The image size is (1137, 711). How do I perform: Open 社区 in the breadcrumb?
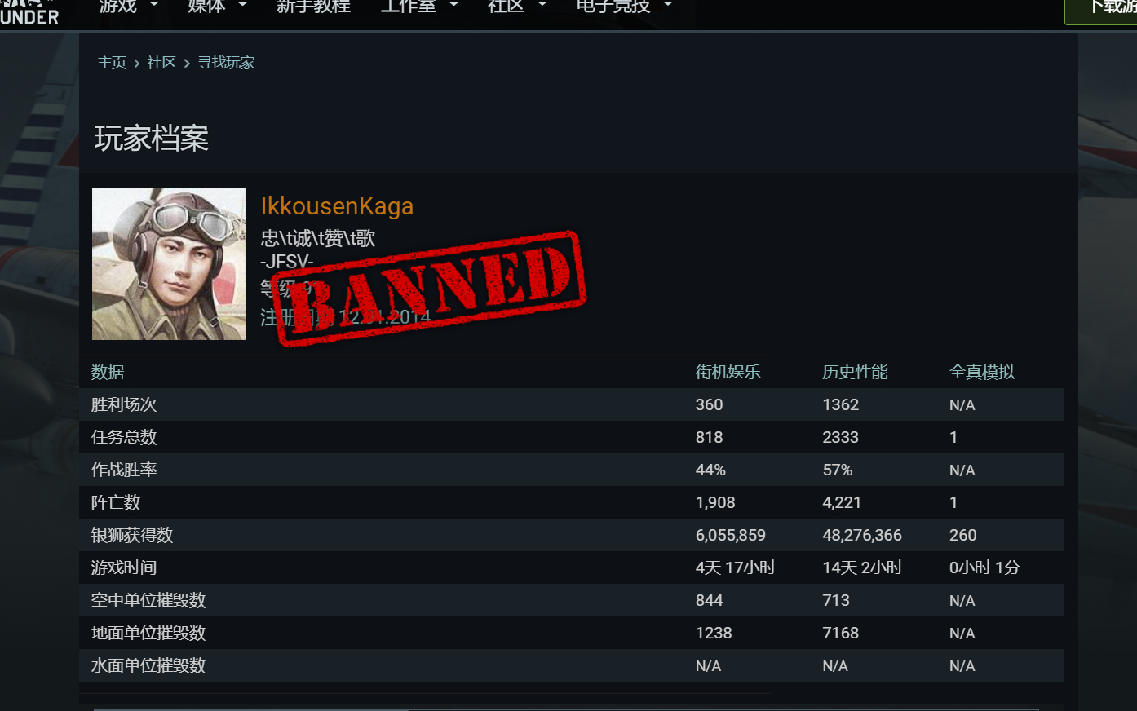click(161, 63)
